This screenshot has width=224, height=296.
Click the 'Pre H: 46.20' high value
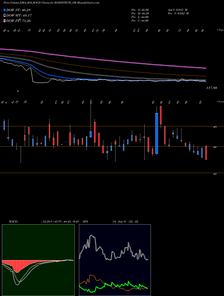click(x=140, y=13)
